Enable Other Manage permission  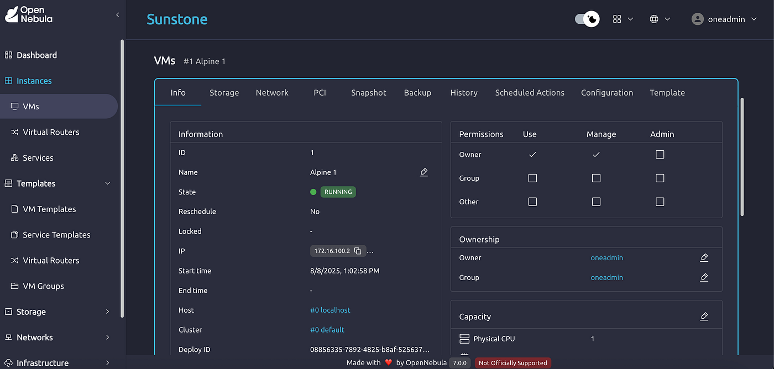click(596, 202)
